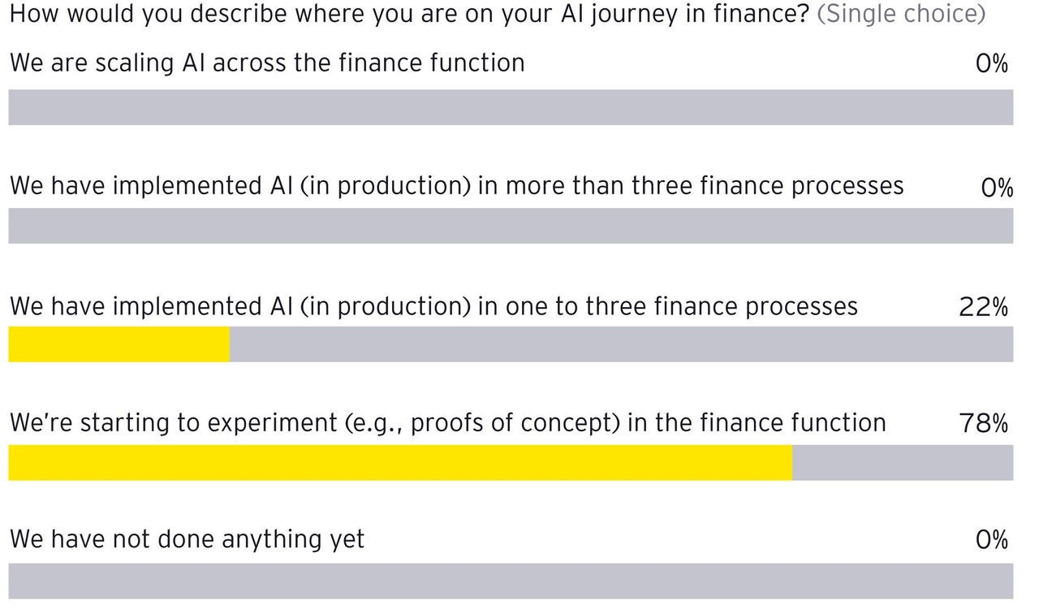
Task: Click the yellow filled portion of the 78% bar
Action: [399, 462]
